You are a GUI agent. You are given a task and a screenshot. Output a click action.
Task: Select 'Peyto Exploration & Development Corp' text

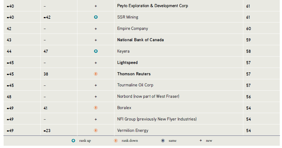[153, 6]
